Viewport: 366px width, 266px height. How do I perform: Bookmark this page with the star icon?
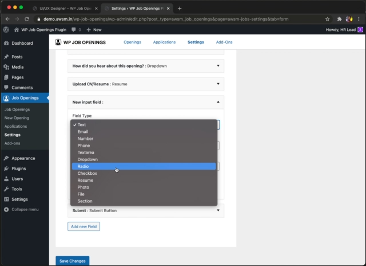coord(327,19)
